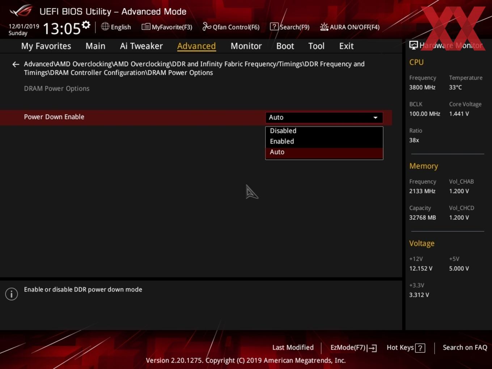
Task: Click the Voltage section heading
Action: coord(422,243)
